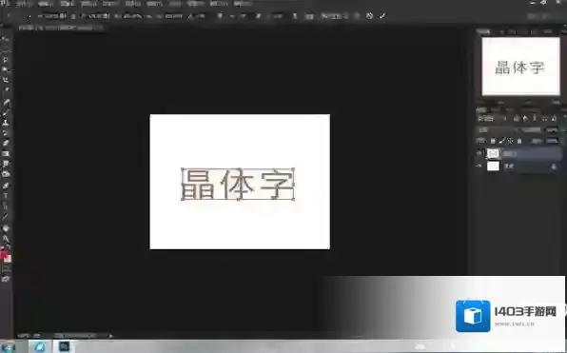Screen dimensions: 567x353
Task: Select the background layer thumbnail
Action: [493, 167]
